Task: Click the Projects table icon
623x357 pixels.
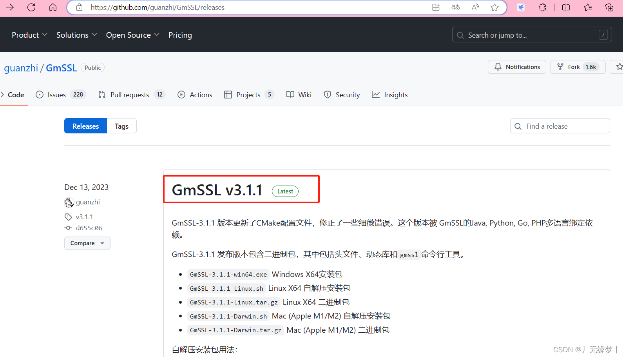Action: point(228,95)
